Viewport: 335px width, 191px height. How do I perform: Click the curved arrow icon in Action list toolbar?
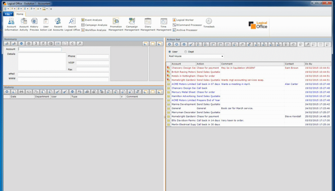[242, 44]
